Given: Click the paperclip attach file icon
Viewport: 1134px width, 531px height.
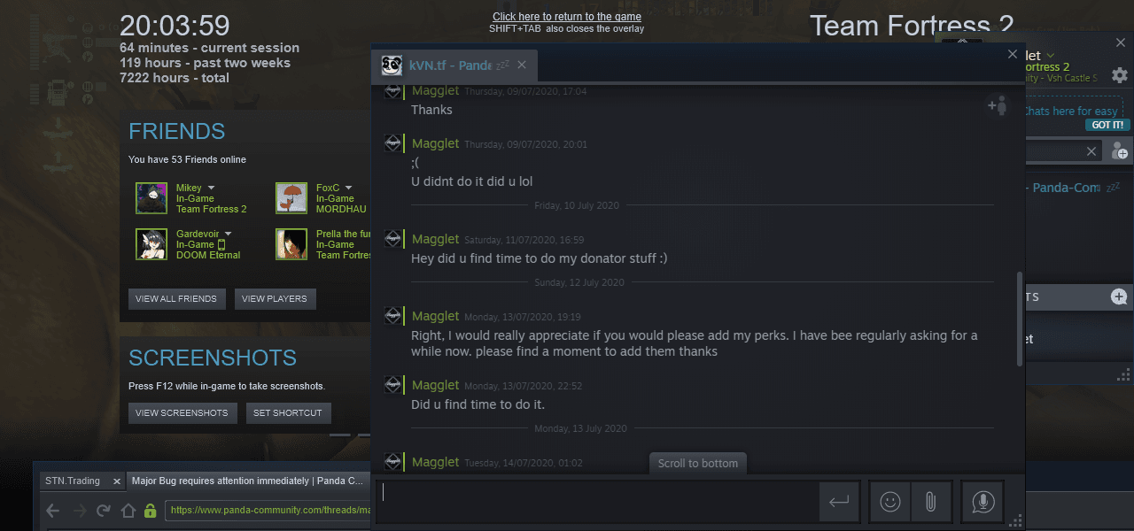Looking at the screenshot, I should (930, 502).
